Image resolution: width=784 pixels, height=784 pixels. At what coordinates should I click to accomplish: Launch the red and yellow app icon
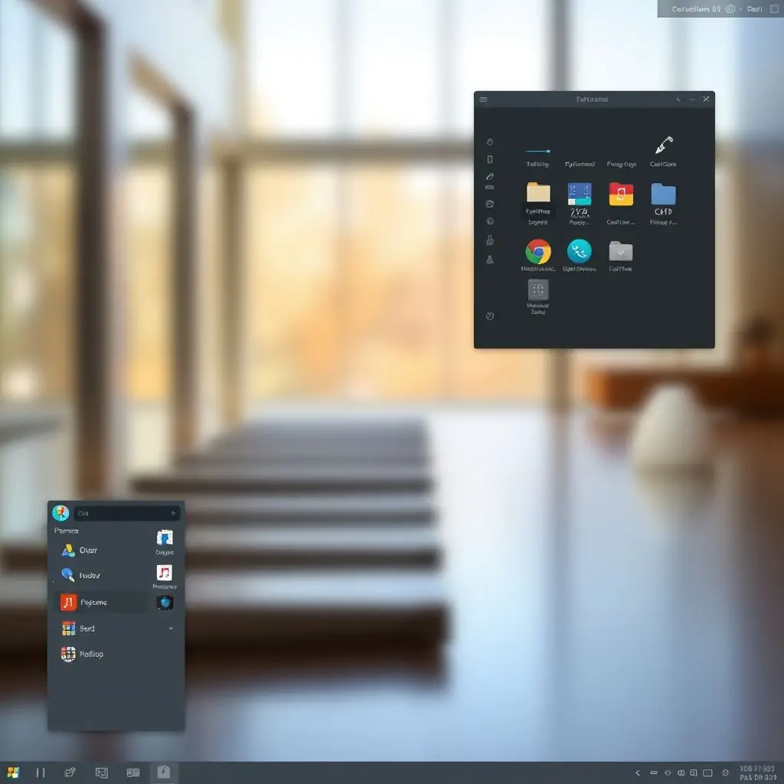pyautogui.click(x=621, y=194)
